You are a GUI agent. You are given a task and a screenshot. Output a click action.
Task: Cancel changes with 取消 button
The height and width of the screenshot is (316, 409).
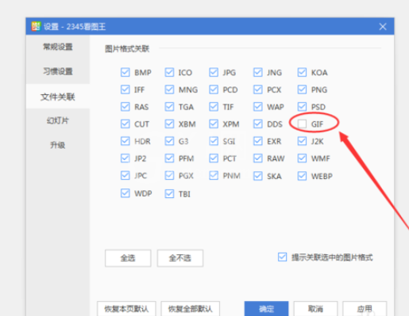(x=315, y=309)
